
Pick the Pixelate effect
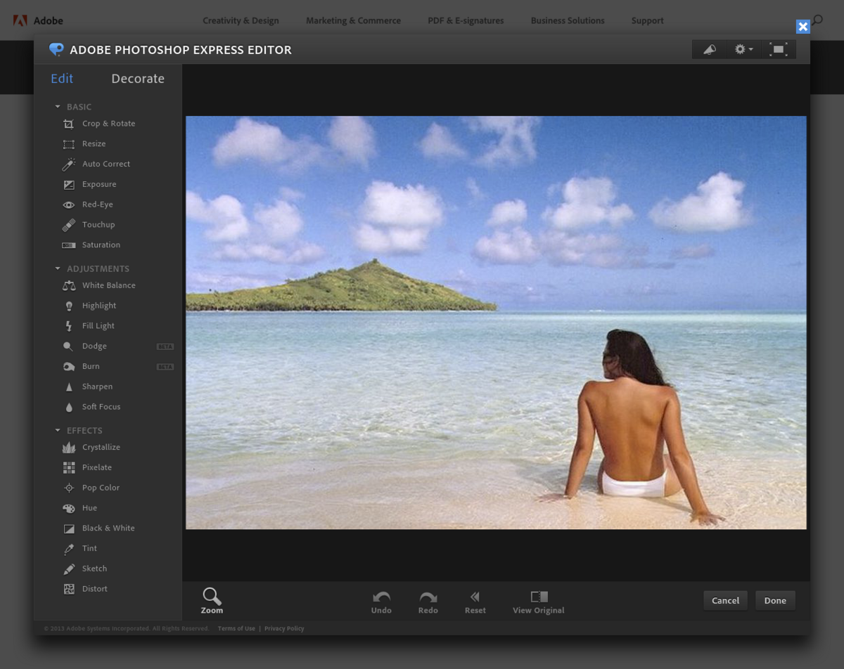[x=96, y=467]
